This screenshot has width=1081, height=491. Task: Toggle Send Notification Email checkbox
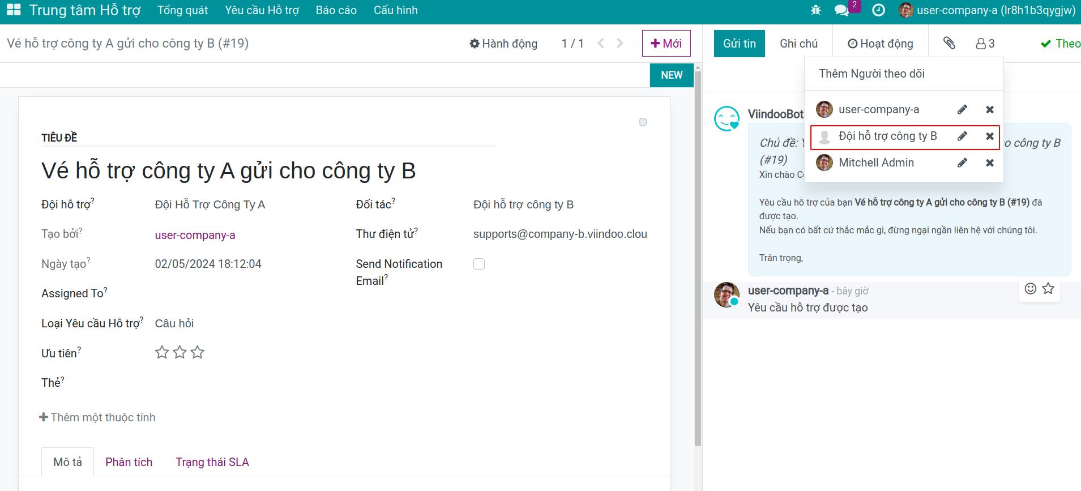click(x=479, y=264)
